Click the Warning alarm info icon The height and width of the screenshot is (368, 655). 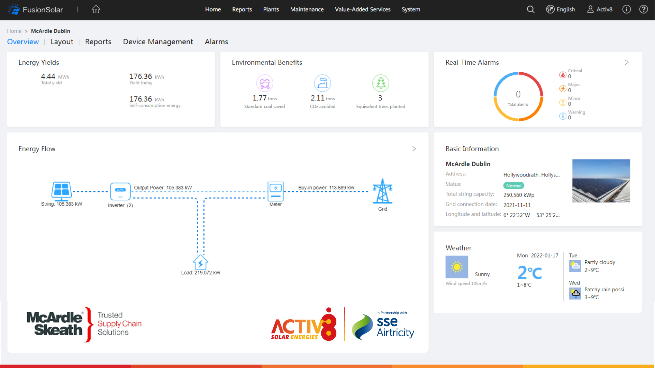tap(563, 116)
